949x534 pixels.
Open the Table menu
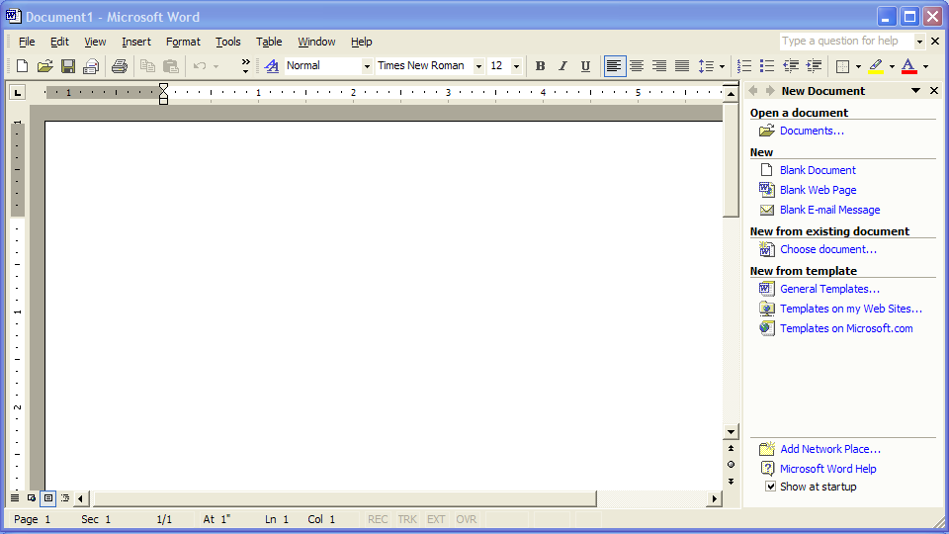click(x=269, y=42)
